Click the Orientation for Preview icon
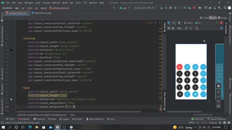Image resolution: width=232 pixels, height=130 pixels. click(x=174, y=23)
